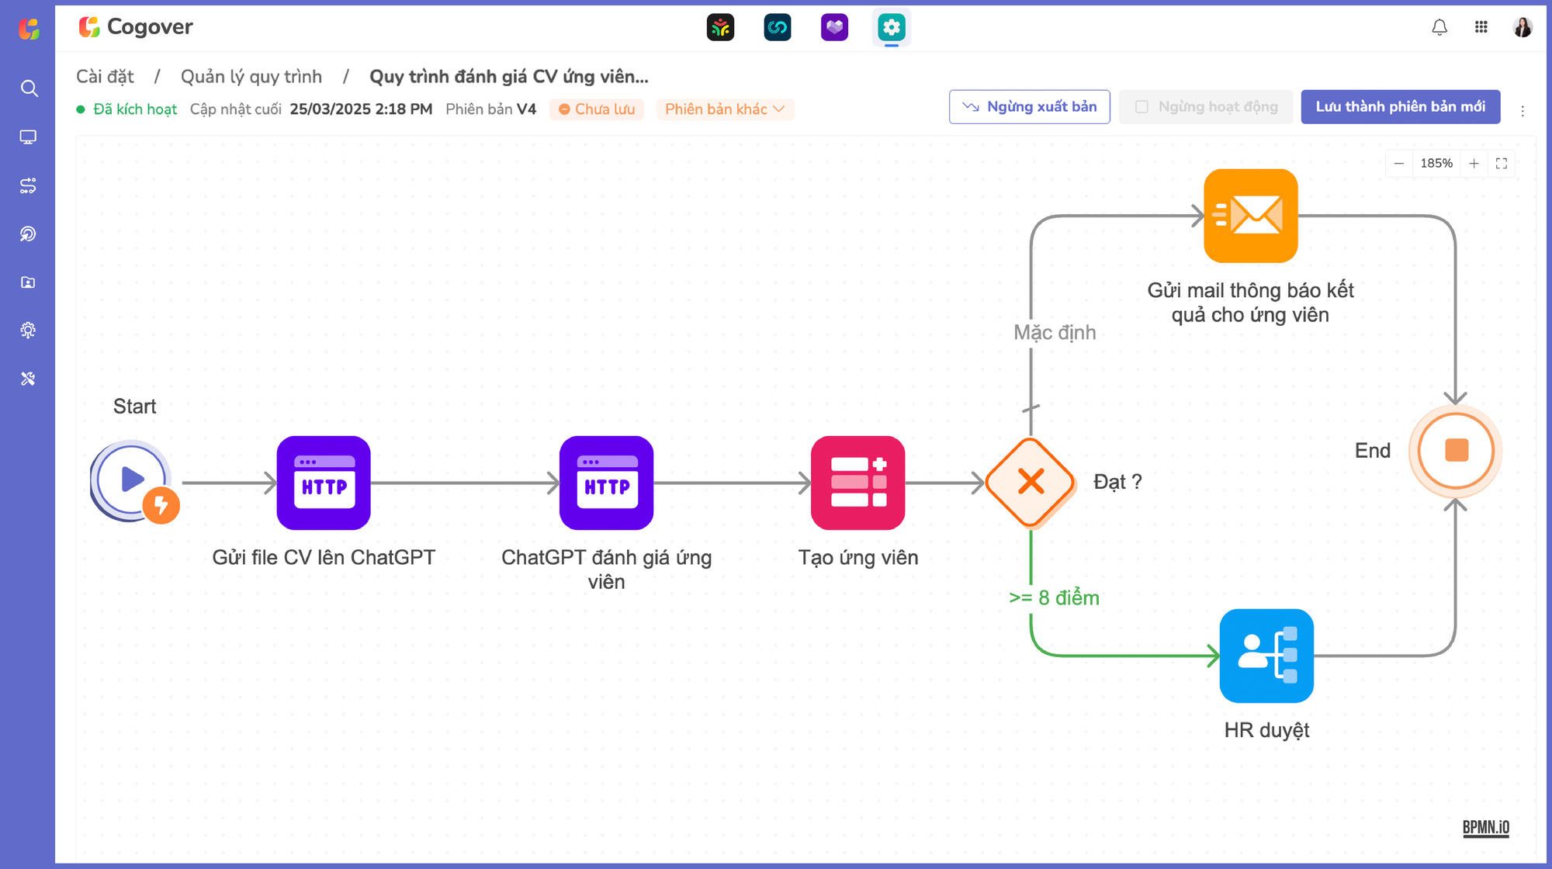Switch to the teal settings app tab
This screenshot has height=869, width=1552.
(891, 28)
